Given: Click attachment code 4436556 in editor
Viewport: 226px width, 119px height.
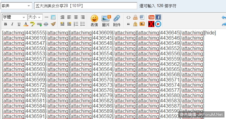Looking at the screenshot, I should [x=170, y=54].
